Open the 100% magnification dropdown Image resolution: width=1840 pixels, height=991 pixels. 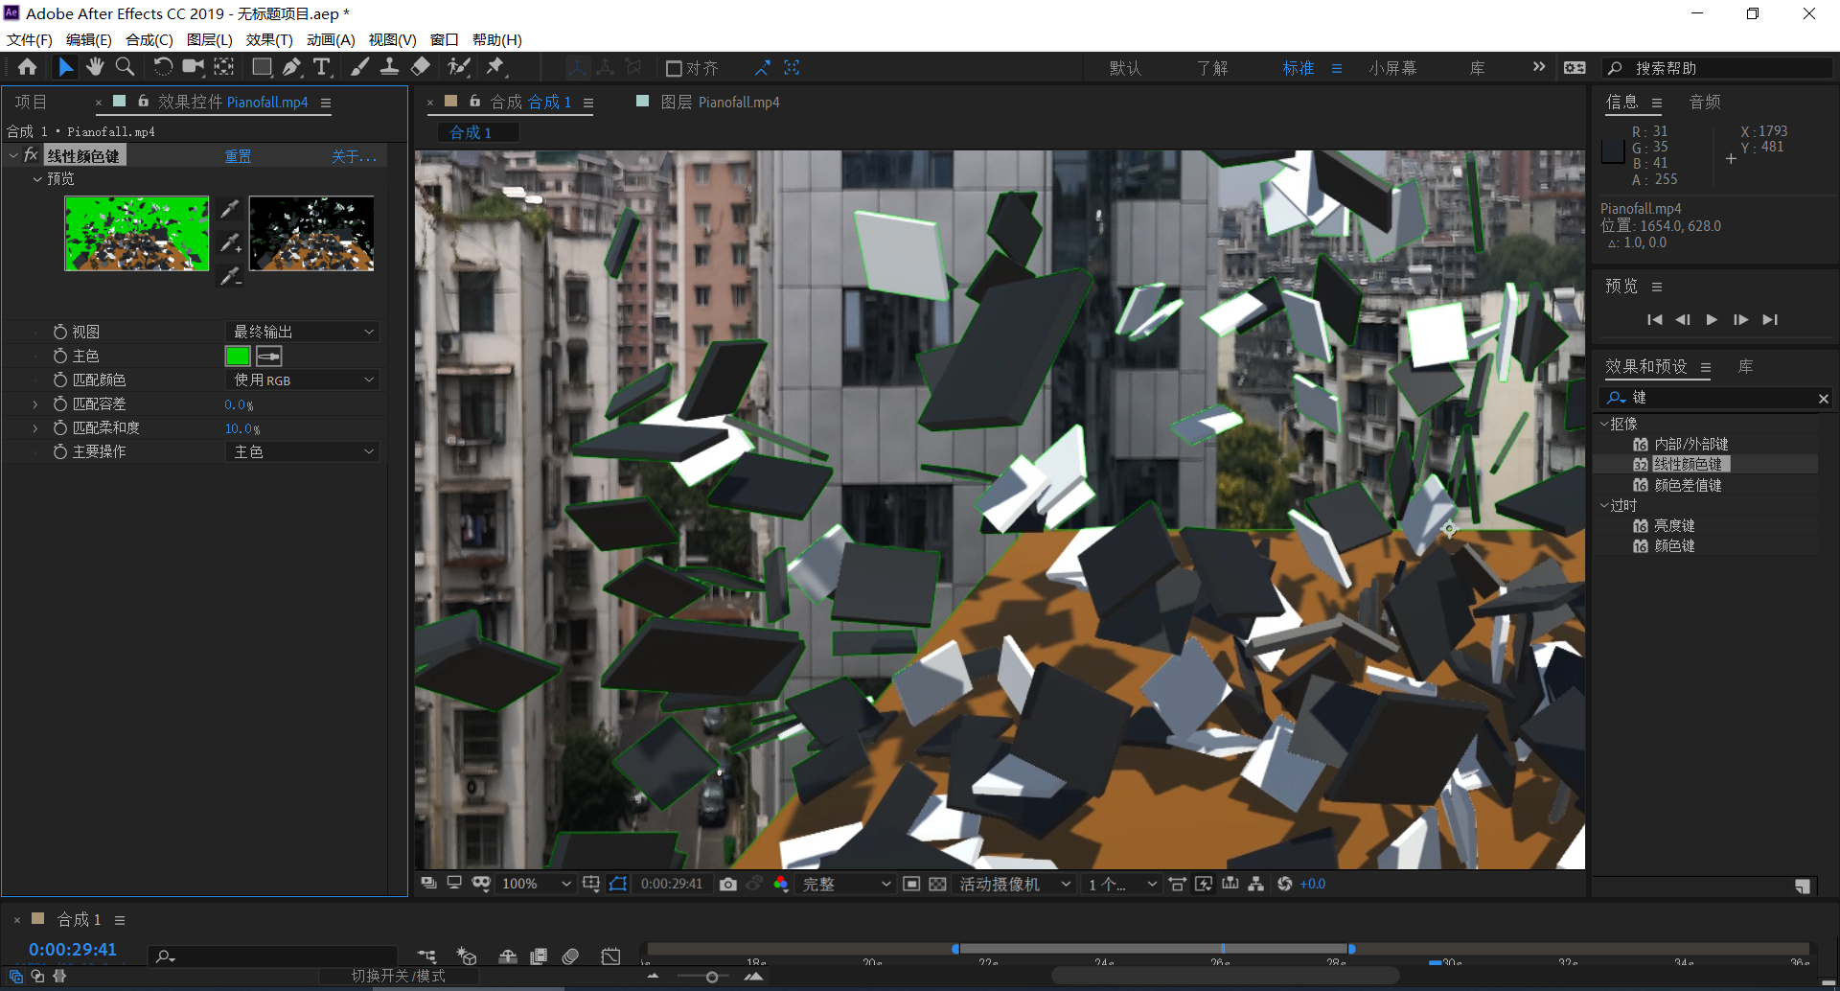[535, 884]
